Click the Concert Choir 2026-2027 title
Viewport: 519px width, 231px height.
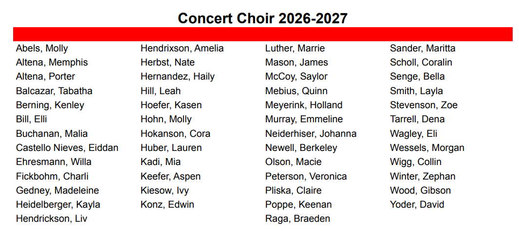(262, 18)
